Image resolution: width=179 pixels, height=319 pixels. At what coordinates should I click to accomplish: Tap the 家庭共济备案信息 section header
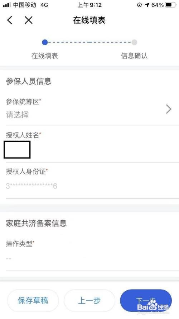36,223
